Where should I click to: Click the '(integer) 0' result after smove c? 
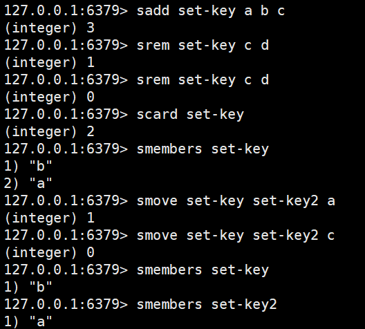point(50,252)
